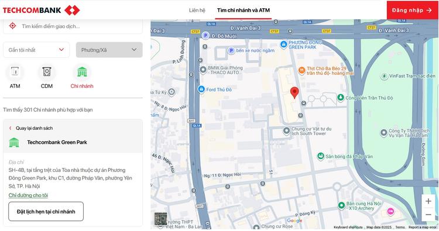Click the Ford Thủ Đô map marker
Viewport: 439px width, 231px height.
click(201, 89)
